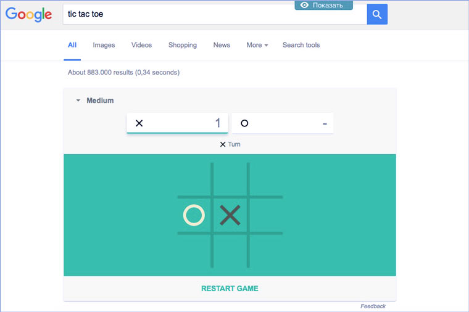This screenshot has height=312, width=469.
Task: Place a mark in bottom-middle cell
Action: (230, 251)
